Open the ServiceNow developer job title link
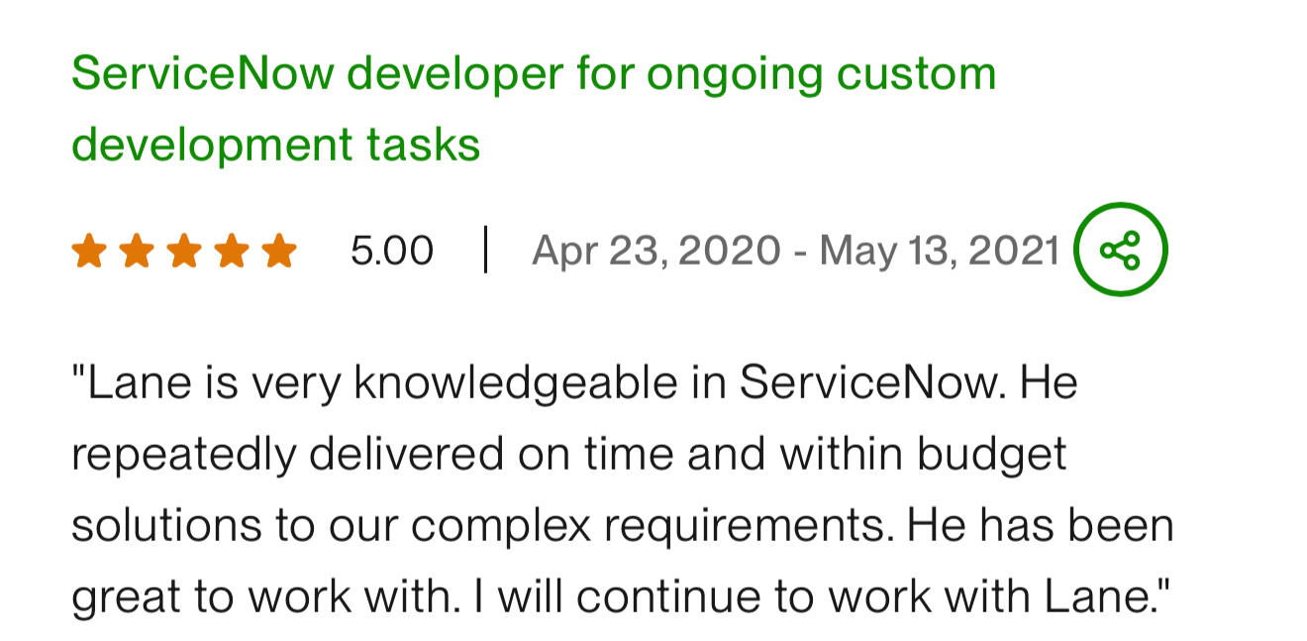 point(534,109)
